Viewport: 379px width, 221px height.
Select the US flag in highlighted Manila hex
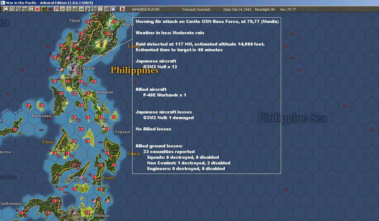coord(75,69)
